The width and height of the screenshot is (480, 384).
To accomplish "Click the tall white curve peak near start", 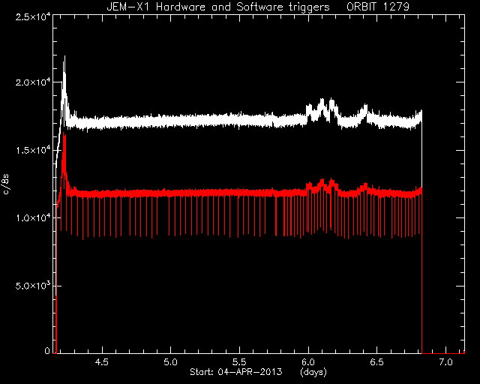I will pos(64,56).
